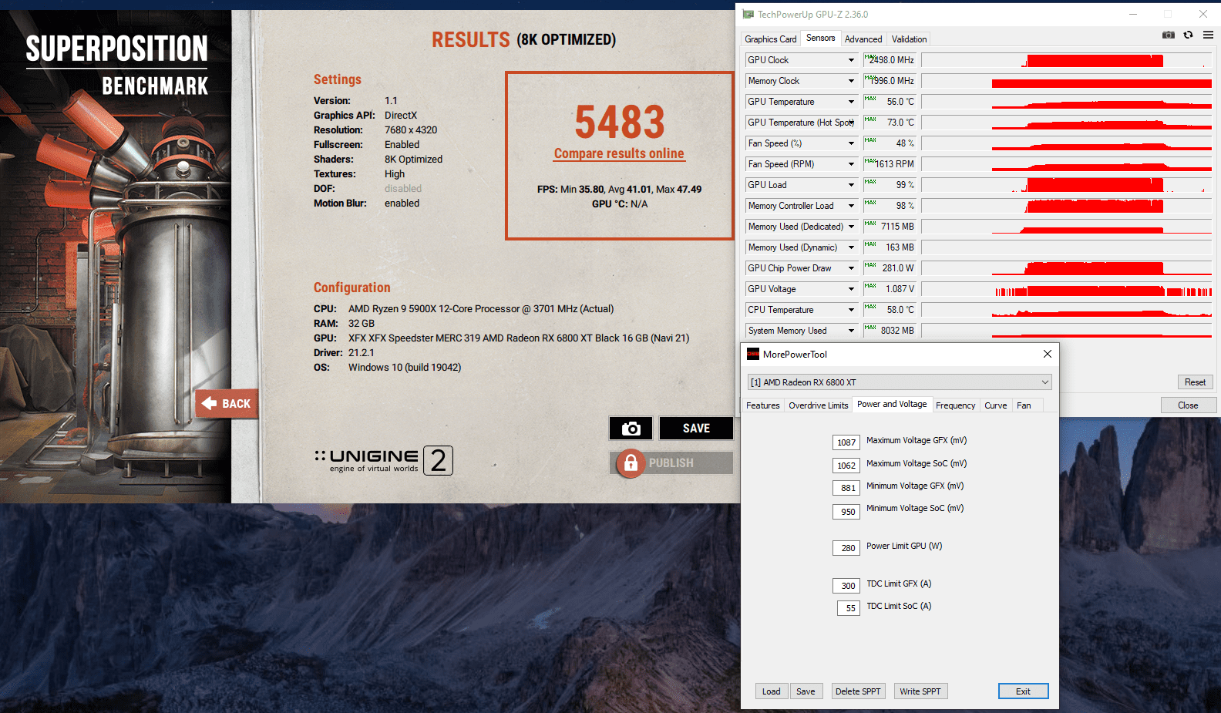This screenshot has height=713, width=1221.
Task: Expand CPU Temperature sensor dropdown
Action: pos(851,310)
